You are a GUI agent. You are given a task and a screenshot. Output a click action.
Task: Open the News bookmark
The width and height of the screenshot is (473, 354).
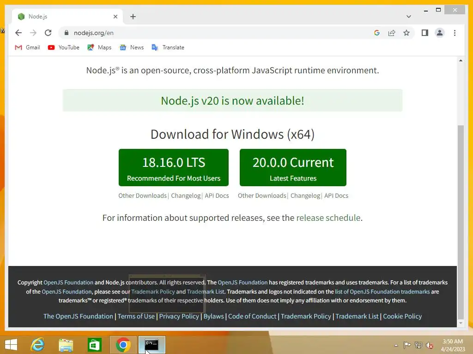click(132, 47)
